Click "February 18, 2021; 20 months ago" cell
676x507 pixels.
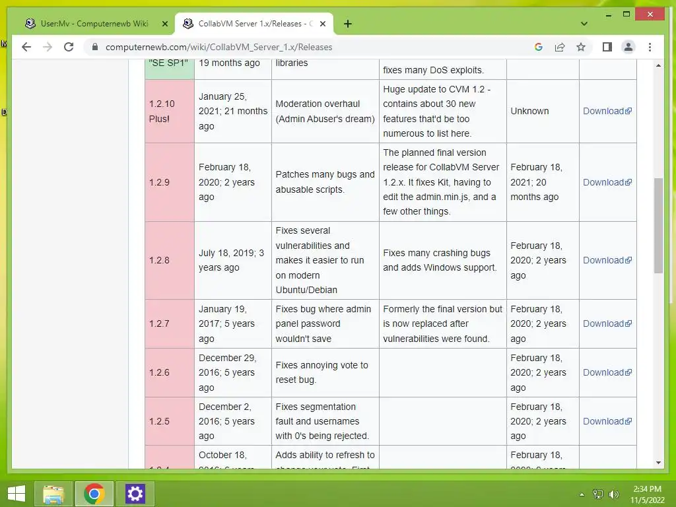click(543, 182)
